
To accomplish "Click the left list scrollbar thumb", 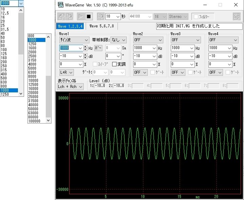I will (21, 34).
